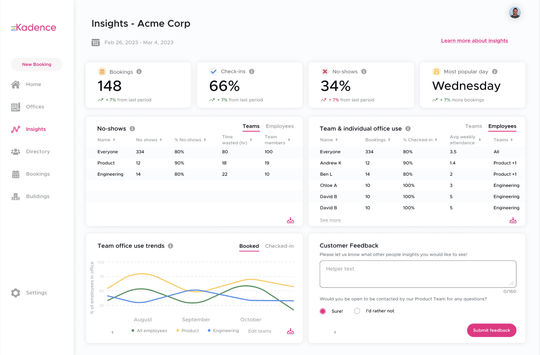Open the Feb 26, 2023 - Mar 4, 2023 date range
Viewport: 540px width, 355px height.
[x=139, y=43]
